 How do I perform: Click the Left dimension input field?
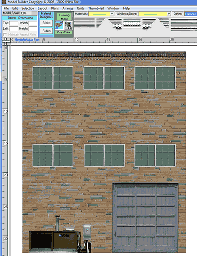click(x=14, y=29)
